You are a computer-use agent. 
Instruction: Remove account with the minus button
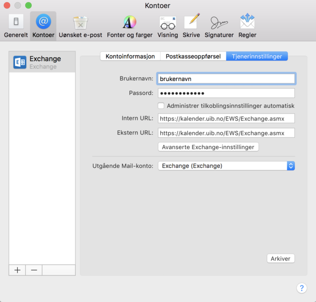[x=34, y=270]
